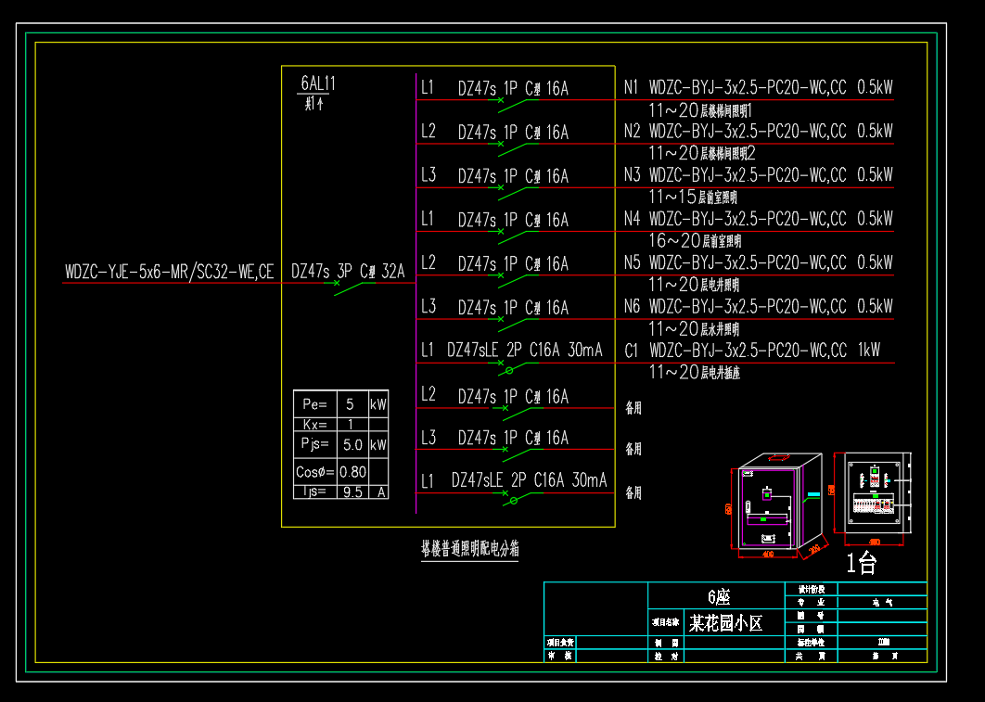Select N1 circuit cable label 0.5kW

[x=758, y=87]
